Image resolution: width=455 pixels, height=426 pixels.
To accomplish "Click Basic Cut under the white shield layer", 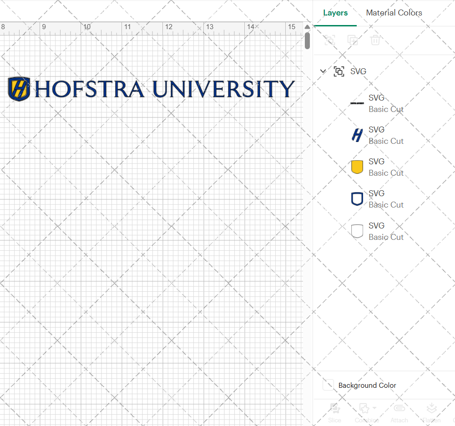I will [386, 237].
